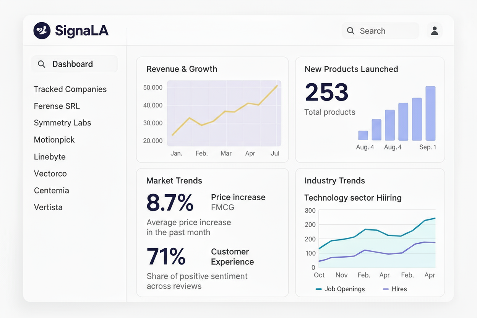This screenshot has width=477, height=318.
Task: Click the Job Openings legend marker
Action: pyautogui.click(x=318, y=289)
